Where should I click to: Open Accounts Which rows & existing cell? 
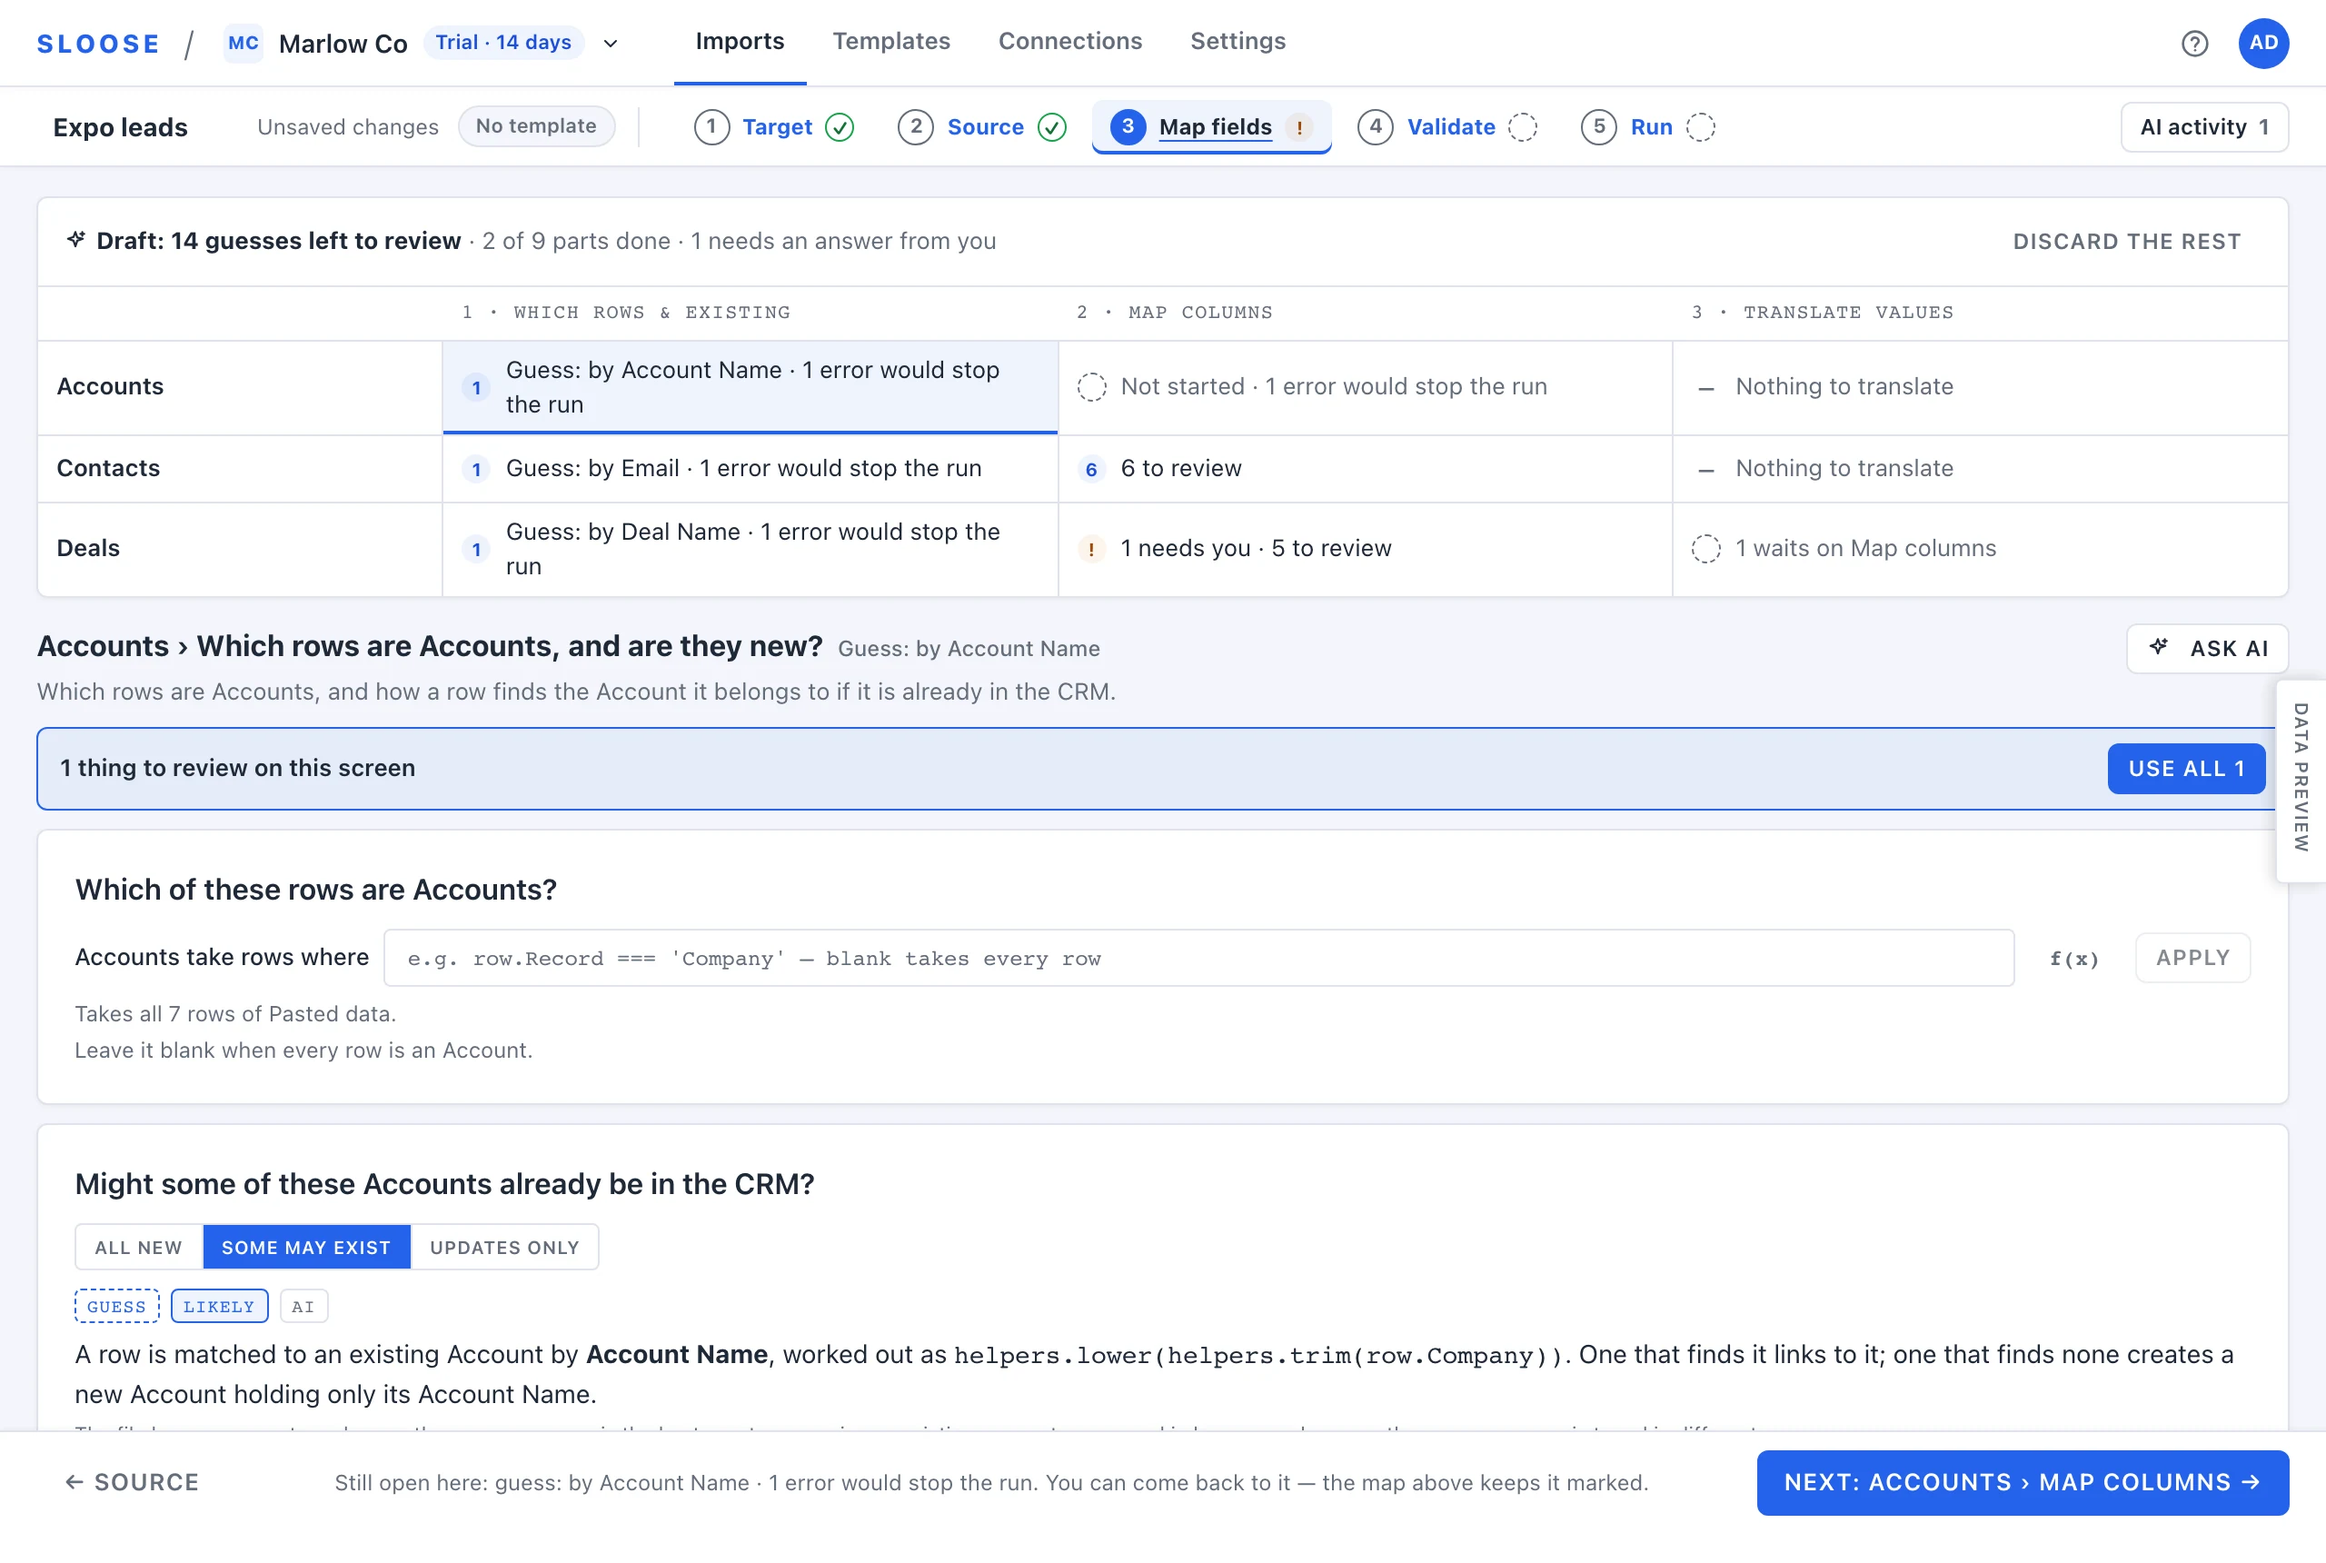pyautogui.click(x=750, y=387)
